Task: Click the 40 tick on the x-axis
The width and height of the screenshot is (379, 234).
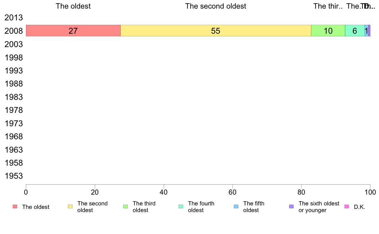Action: point(164,192)
